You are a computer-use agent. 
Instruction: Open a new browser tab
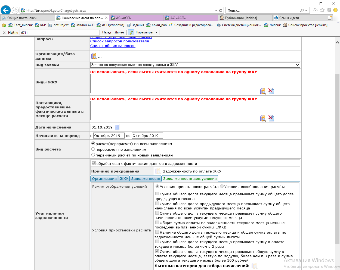(330, 18)
